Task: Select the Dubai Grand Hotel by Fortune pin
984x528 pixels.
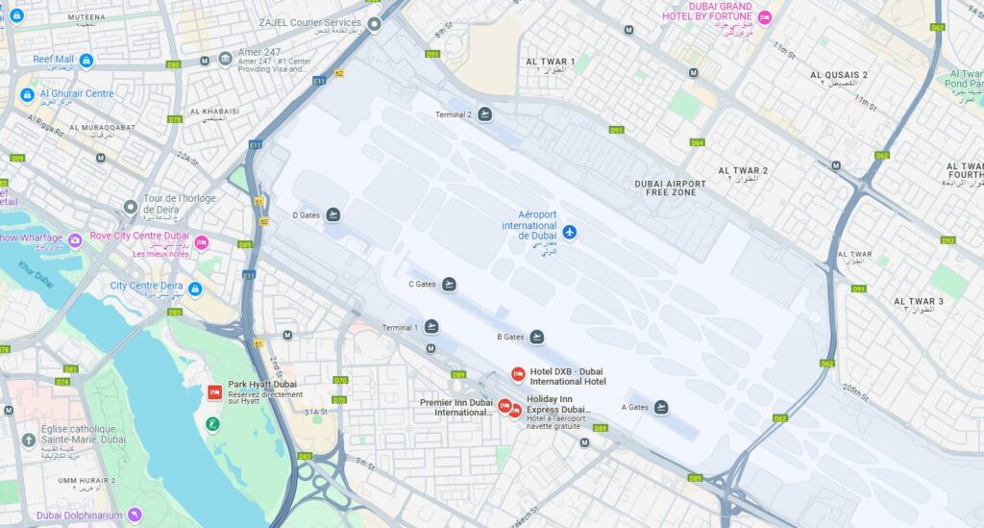Action: [764, 18]
